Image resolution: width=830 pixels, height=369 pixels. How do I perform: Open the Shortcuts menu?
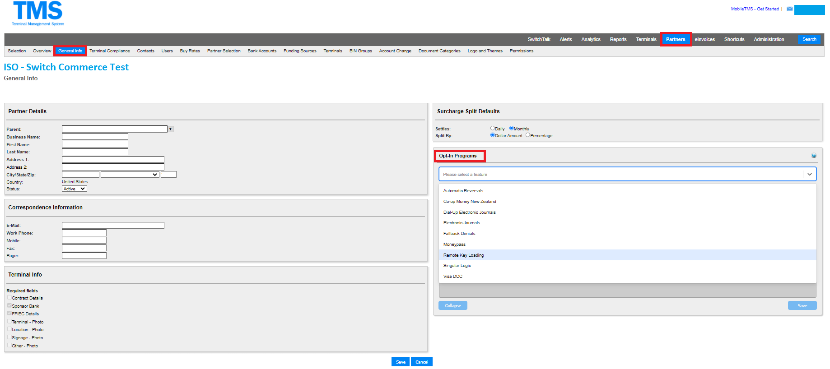pos(734,40)
